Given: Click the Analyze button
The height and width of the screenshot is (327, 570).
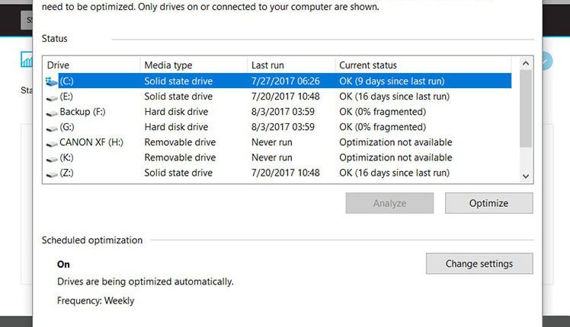Looking at the screenshot, I should 389,203.
